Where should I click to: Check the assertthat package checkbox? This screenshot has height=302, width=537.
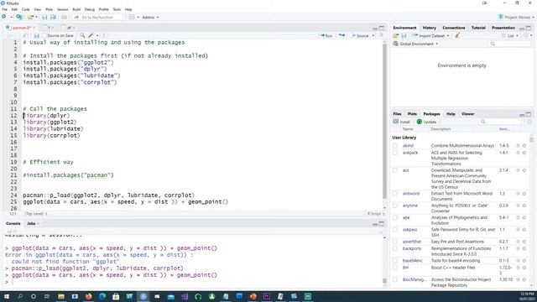(x=395, y=242)
